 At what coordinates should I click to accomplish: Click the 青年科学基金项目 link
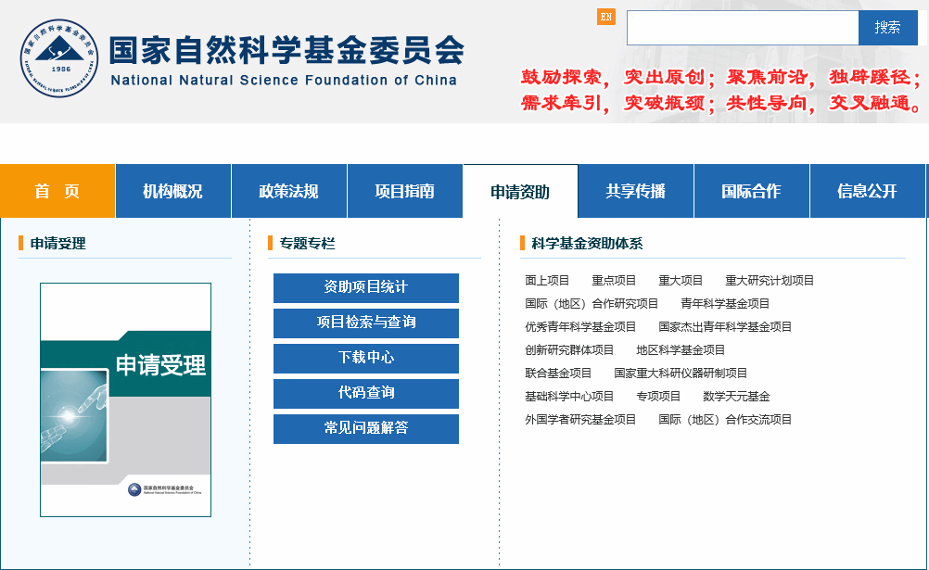pyautogui.click(x=725, y=304)
